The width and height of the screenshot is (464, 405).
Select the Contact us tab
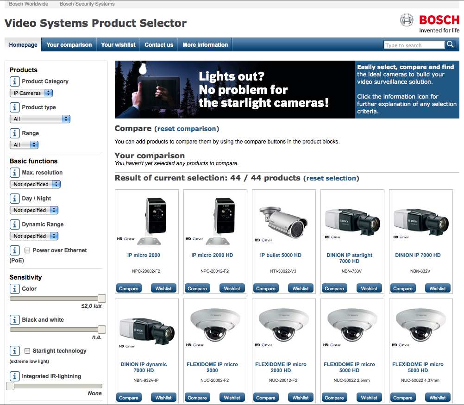click(x=159, y=45)
